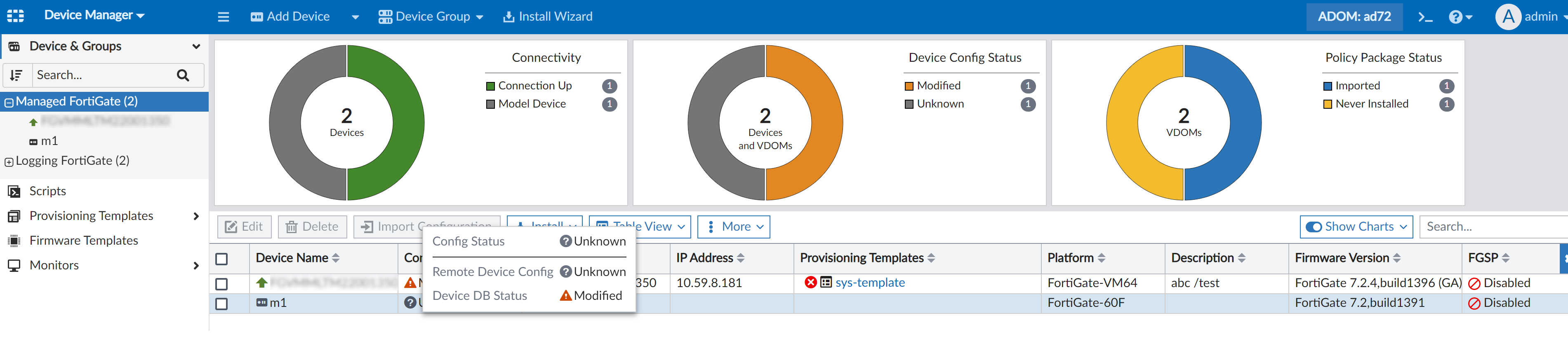Open the CLI console icon
The height and width of the screenshot is (346, 1568).
click(1425, 17)
